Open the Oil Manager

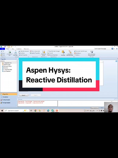tap(63, 53)
